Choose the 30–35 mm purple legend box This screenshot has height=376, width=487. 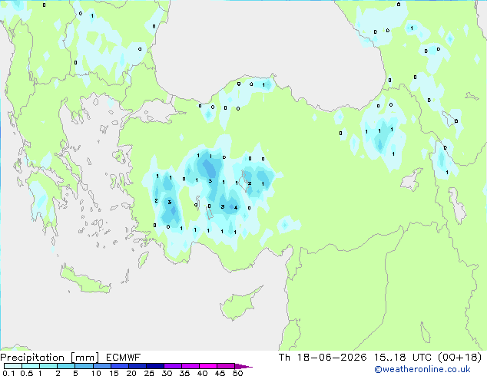pyautogui.click(x=173, y=366)
